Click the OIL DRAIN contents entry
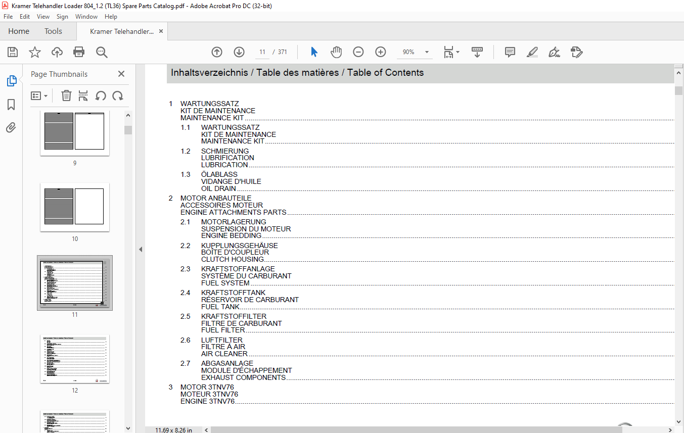This screenshot has height=433, width=684. click(218, 188)
